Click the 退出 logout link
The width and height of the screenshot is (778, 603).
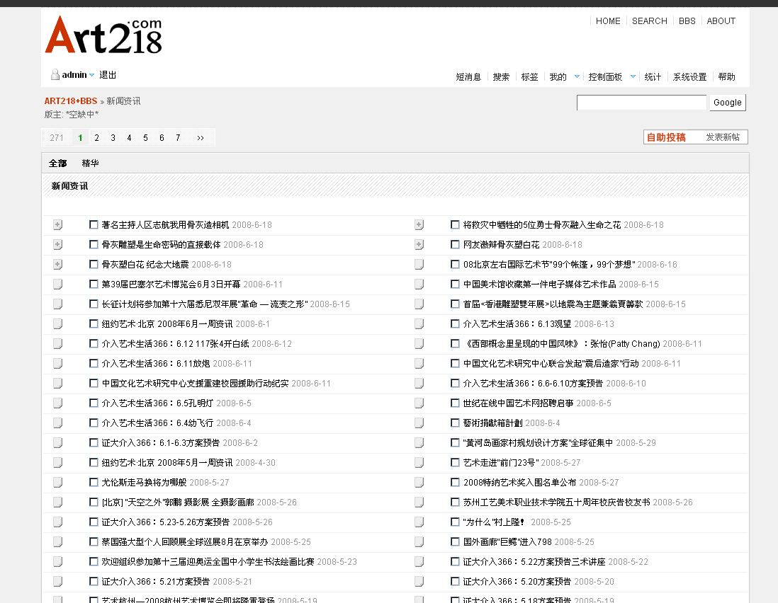108,75
